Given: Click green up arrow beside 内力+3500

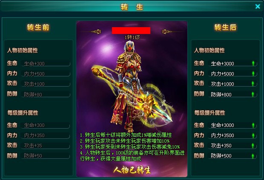Looking at the screenshot, I should [253, 135].
